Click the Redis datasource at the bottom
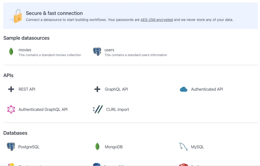This screenshot has height=166, width=260. [x=195, y=164]
